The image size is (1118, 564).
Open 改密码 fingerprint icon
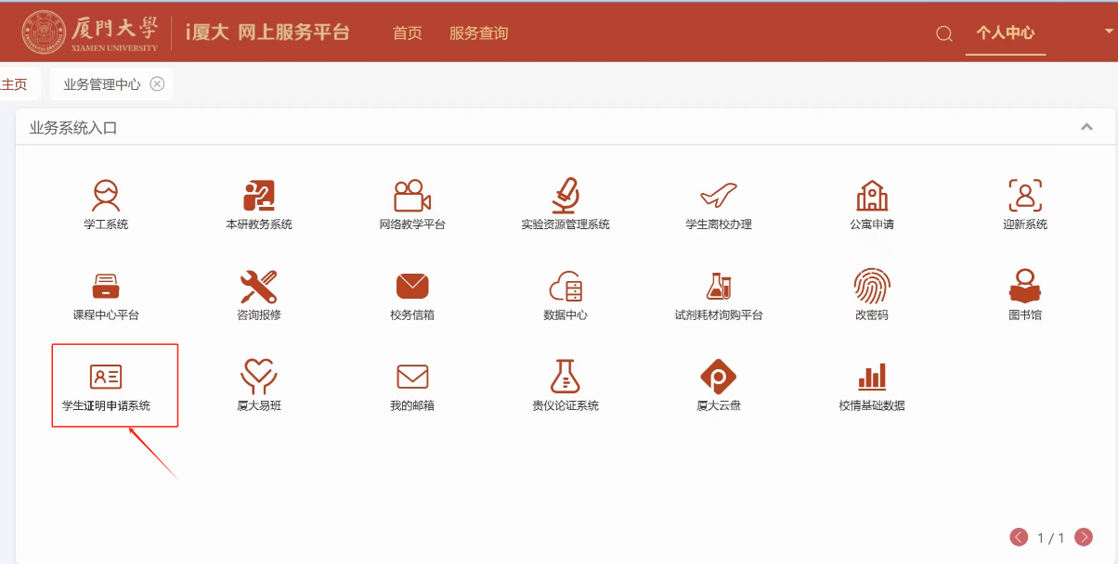pos(872,287)
